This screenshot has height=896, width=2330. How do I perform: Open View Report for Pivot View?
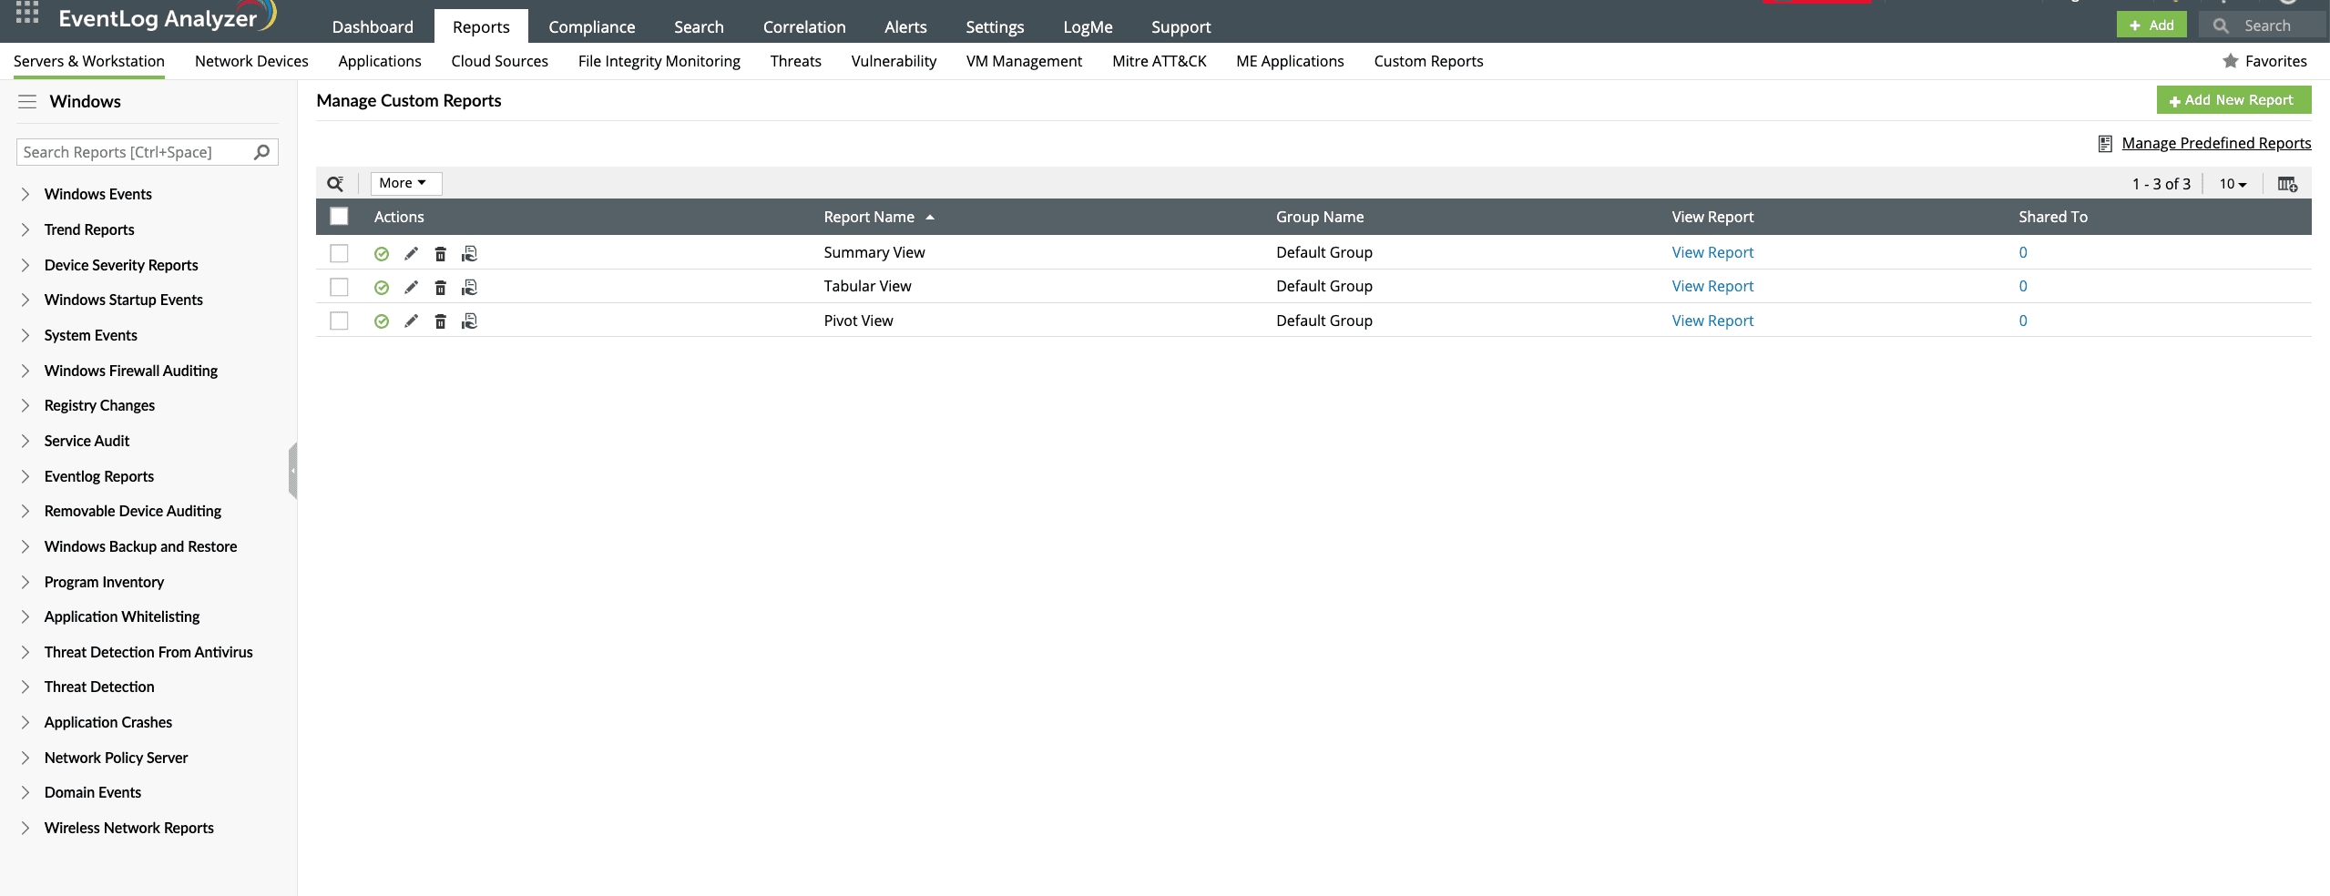(1712, 321)
